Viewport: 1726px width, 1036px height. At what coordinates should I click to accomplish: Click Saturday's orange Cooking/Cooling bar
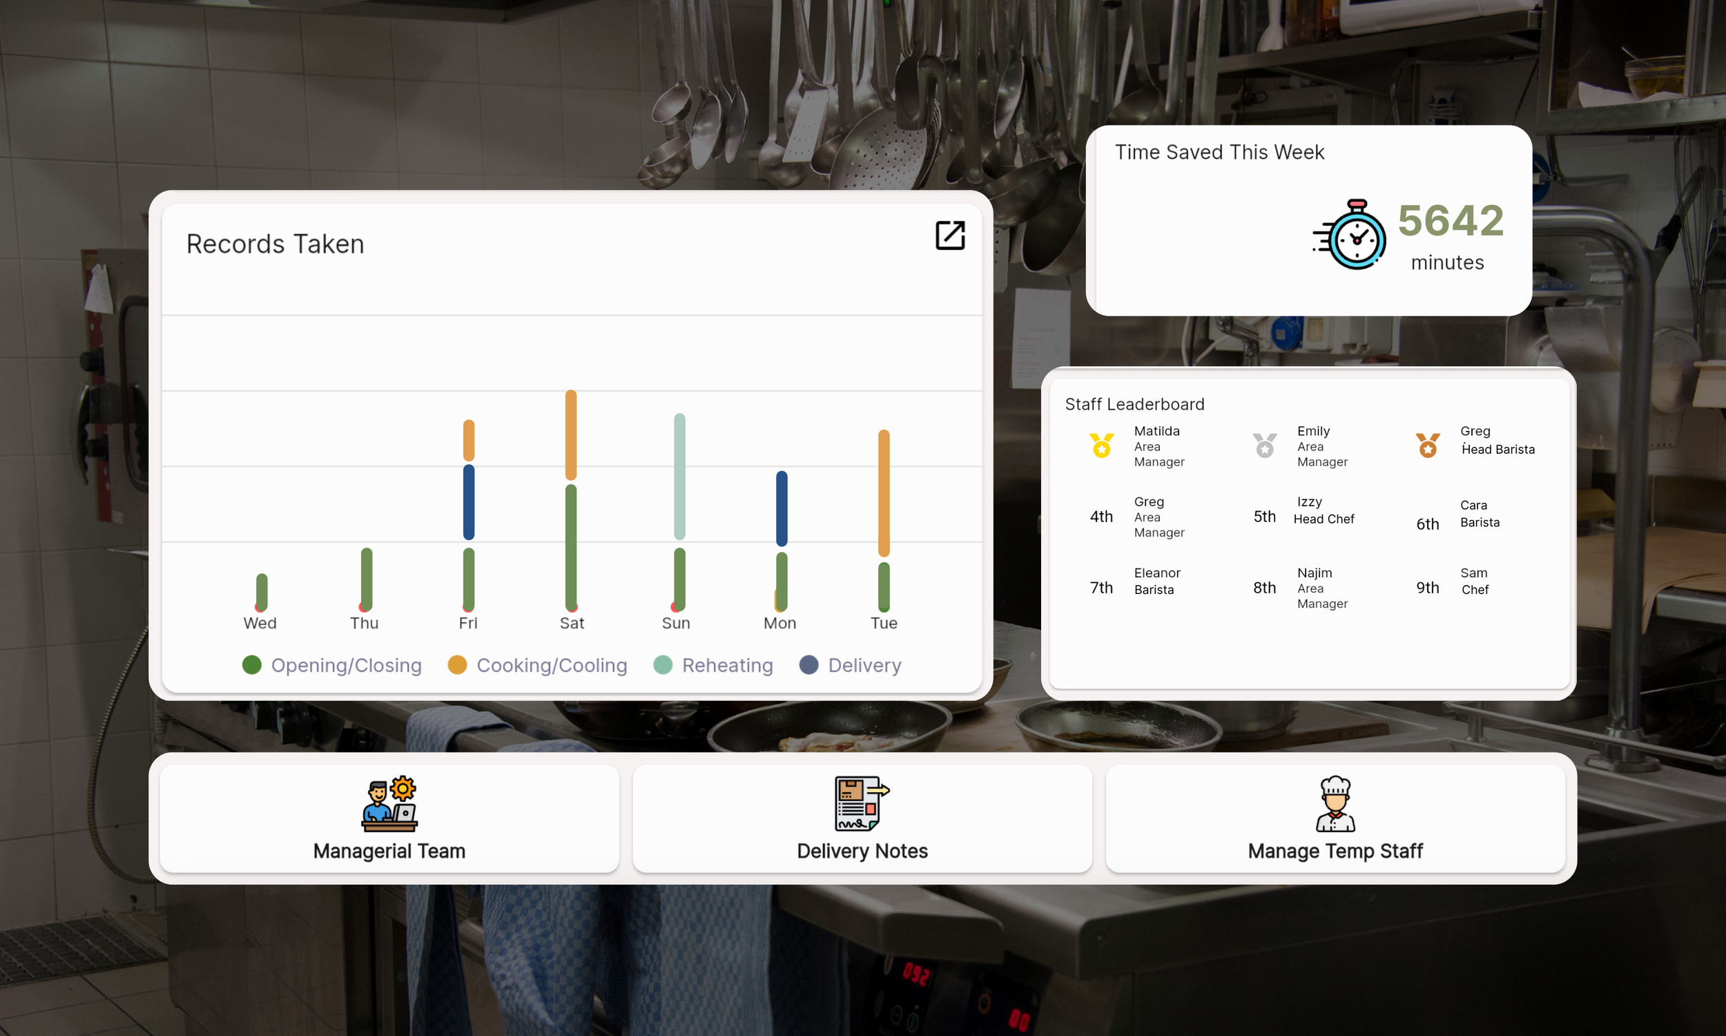pos(571,434)
